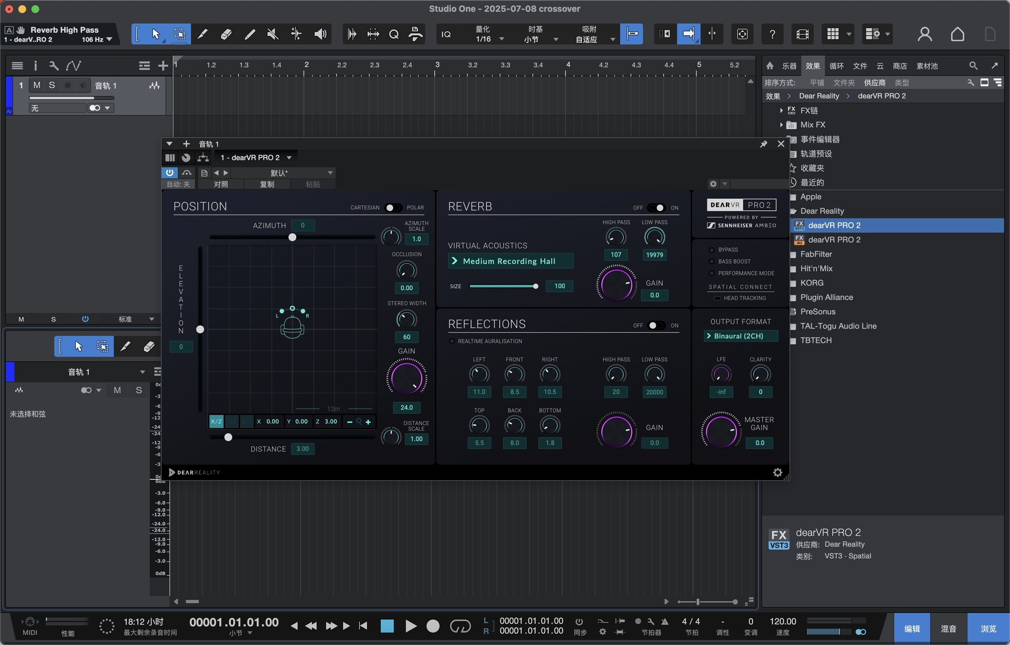1010x645 pixels.
Task: Adjust the AZIMUTH slider handle
Action: [x=292, y=238]
